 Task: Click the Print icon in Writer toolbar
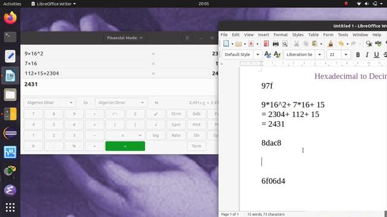click(276, 44)
